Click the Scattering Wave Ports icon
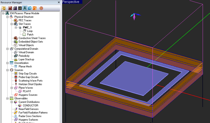Viewport: 210px width, 123px height. click(x=16, y=81)
